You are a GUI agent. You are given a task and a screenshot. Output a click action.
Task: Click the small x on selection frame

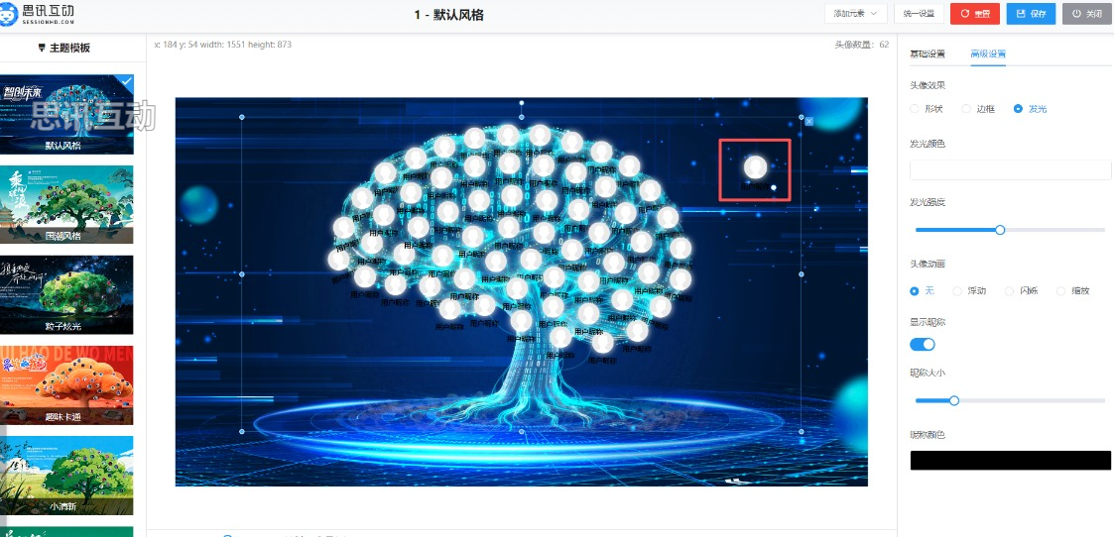[x=809, y=122]
